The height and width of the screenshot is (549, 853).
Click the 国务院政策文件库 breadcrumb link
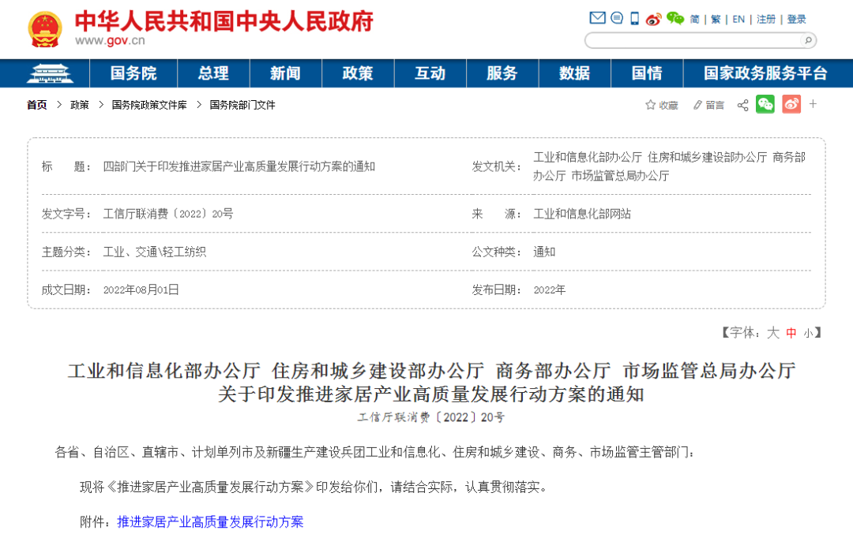[x=149, y=105]
